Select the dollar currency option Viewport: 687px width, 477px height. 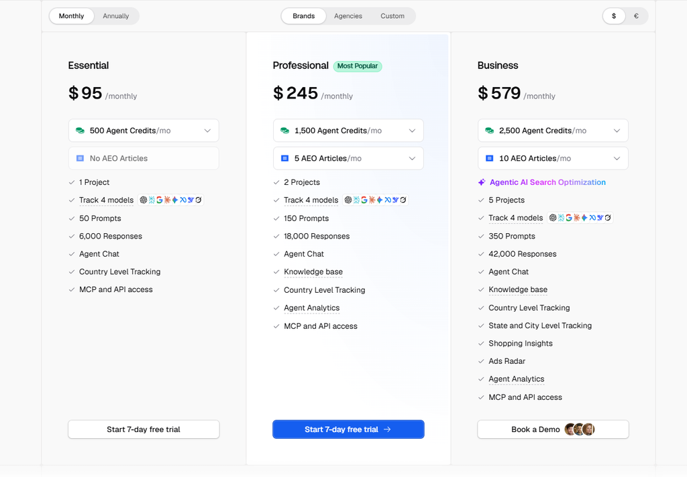(614, 16)
